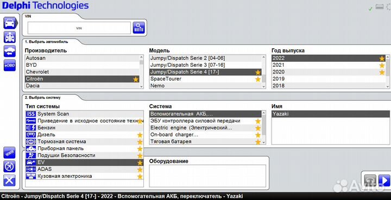
Task: Select Electric engine system entry
Action: tap(205, 128)
